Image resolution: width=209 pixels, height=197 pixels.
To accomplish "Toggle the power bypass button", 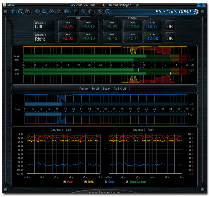I will 14,12.
